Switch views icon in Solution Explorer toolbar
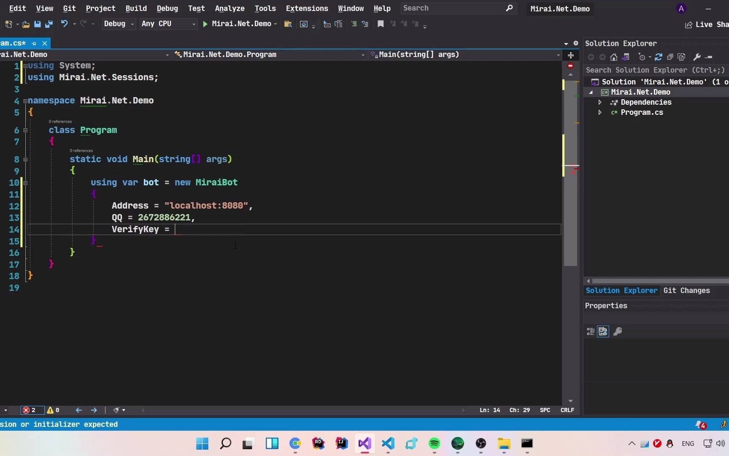The height and width of the screenshot is (456, 729). (626, 57)
